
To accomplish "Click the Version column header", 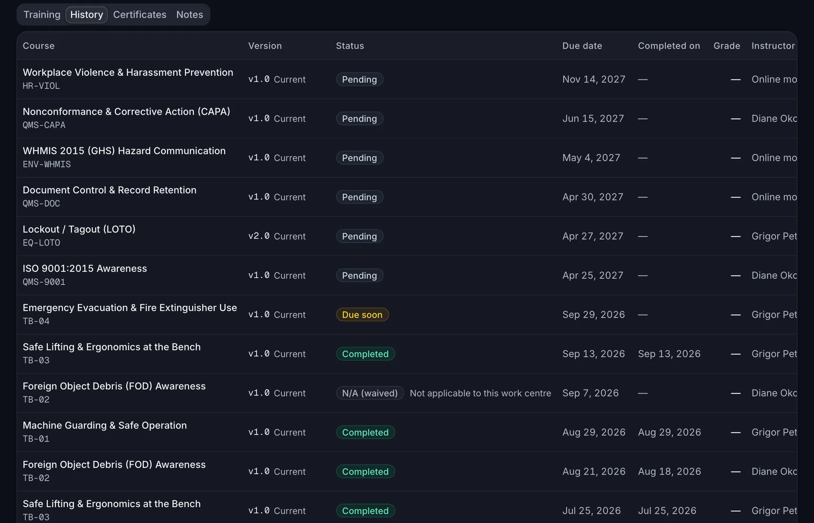I will coord(265,46).
